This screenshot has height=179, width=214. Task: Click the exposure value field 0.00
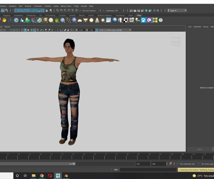point(81,30)
